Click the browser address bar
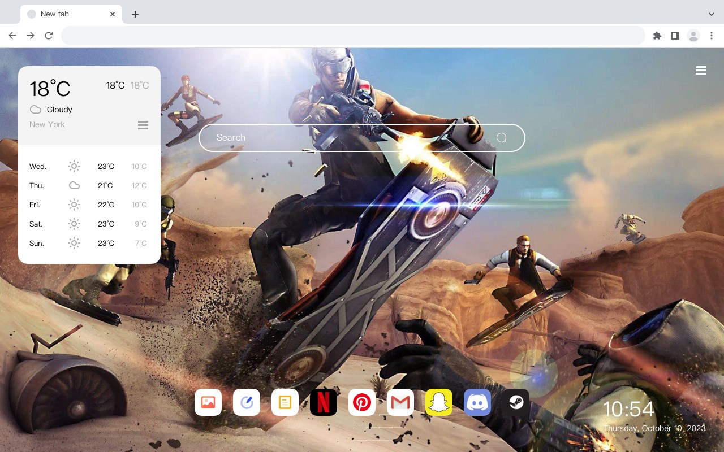This screenshot has height=452, width=724. tap(353, 36)
